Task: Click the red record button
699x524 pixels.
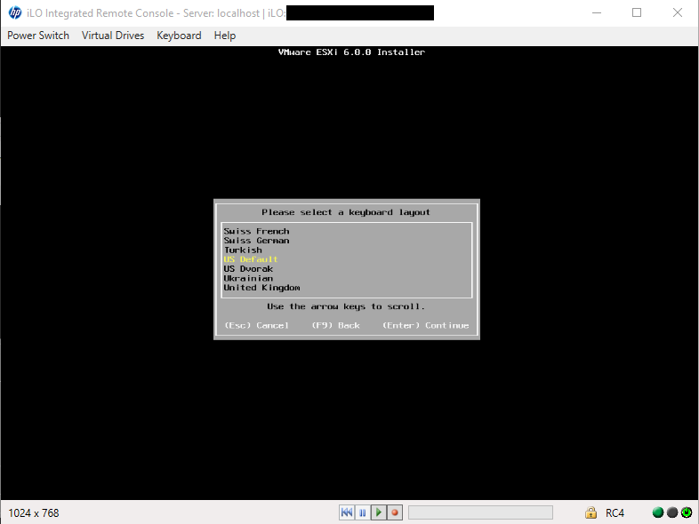Action: tap(395, 512)
